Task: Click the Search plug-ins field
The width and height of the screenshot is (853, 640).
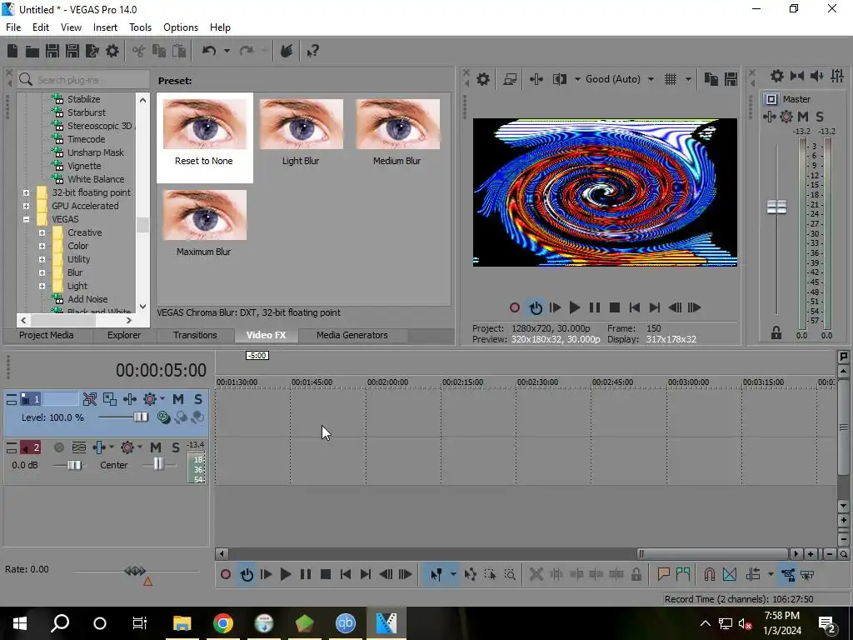Action: 84,79
